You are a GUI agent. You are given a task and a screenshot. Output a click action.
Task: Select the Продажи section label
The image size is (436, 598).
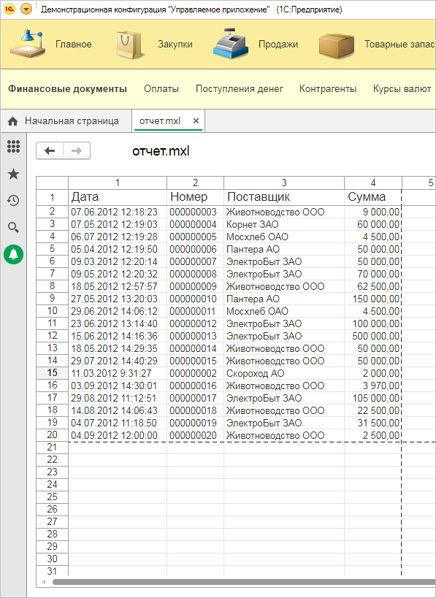(278, 45)
